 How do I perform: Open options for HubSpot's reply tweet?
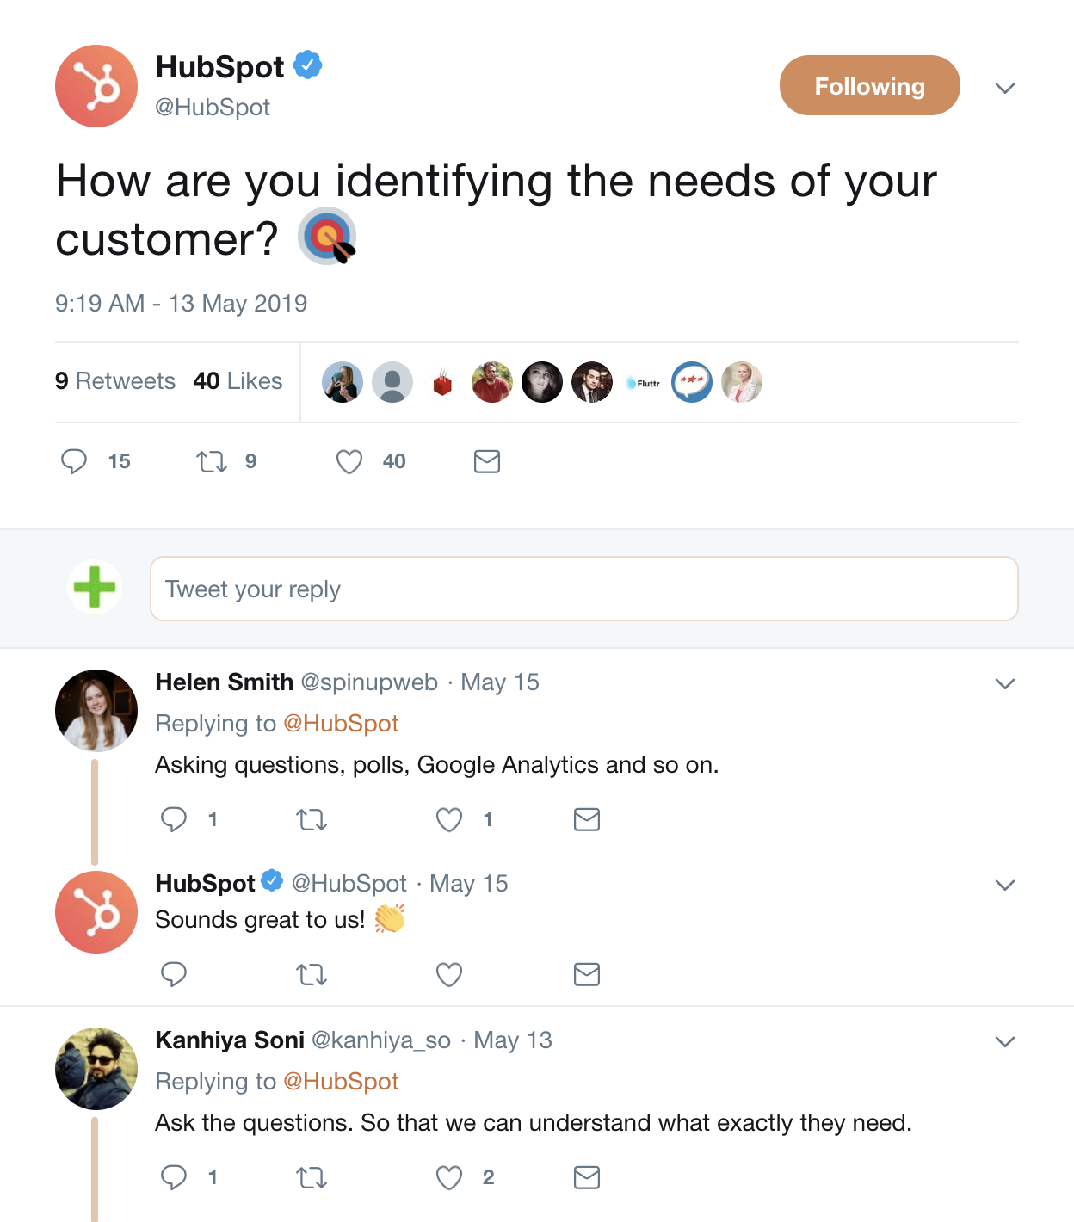point(1005,885)
